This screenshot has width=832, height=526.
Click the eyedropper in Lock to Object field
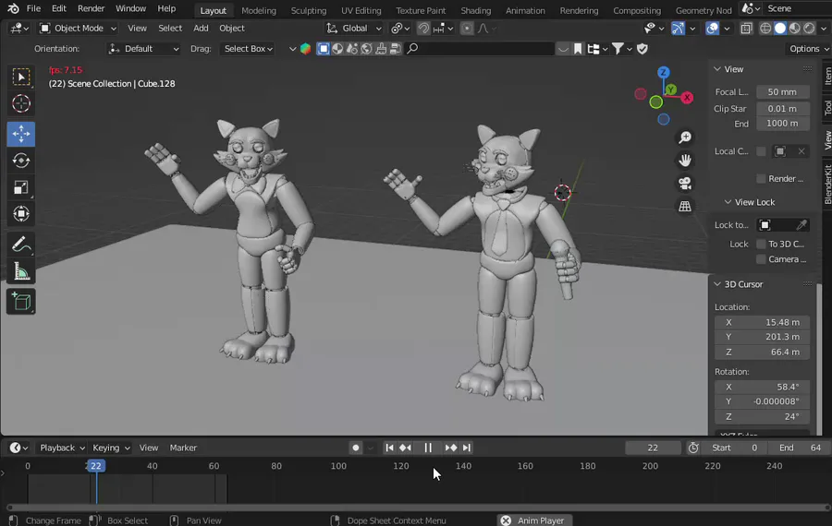coord(801,225)
